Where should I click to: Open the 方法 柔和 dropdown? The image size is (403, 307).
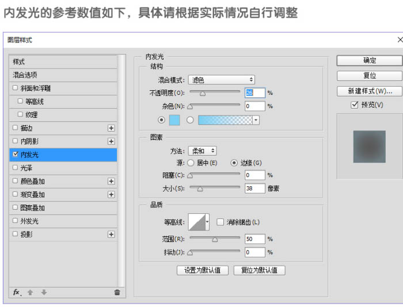point(202,151)
